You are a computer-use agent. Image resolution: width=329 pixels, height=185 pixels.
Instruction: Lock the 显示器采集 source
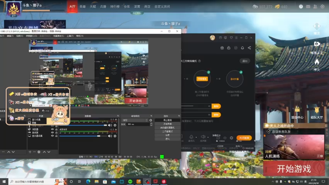point(56,136)
